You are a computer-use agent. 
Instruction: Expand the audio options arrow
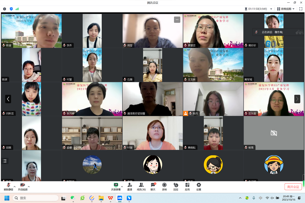14,186
